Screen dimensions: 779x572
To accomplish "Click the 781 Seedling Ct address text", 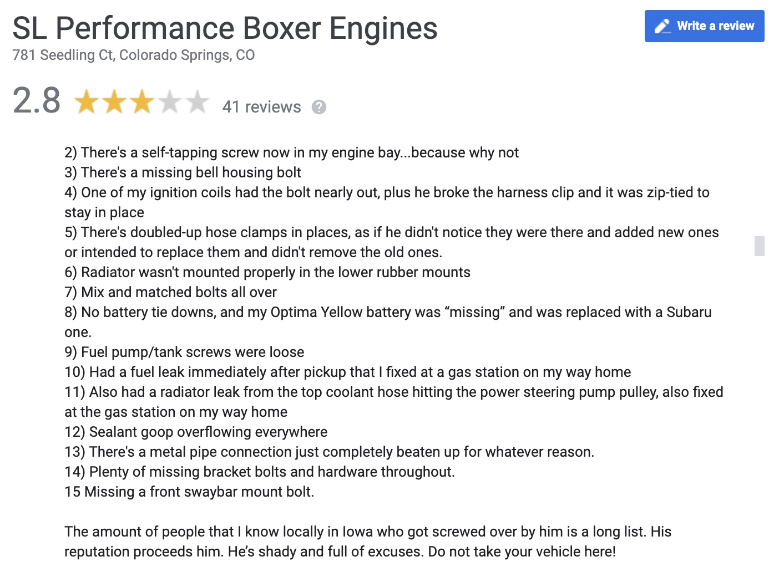I will (133, 55).
